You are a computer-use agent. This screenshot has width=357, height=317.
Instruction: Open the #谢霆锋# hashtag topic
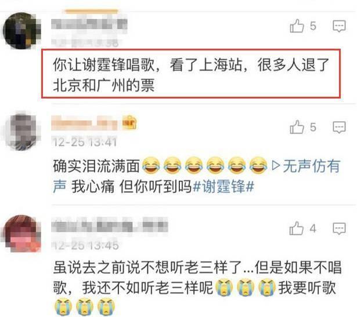223,187
